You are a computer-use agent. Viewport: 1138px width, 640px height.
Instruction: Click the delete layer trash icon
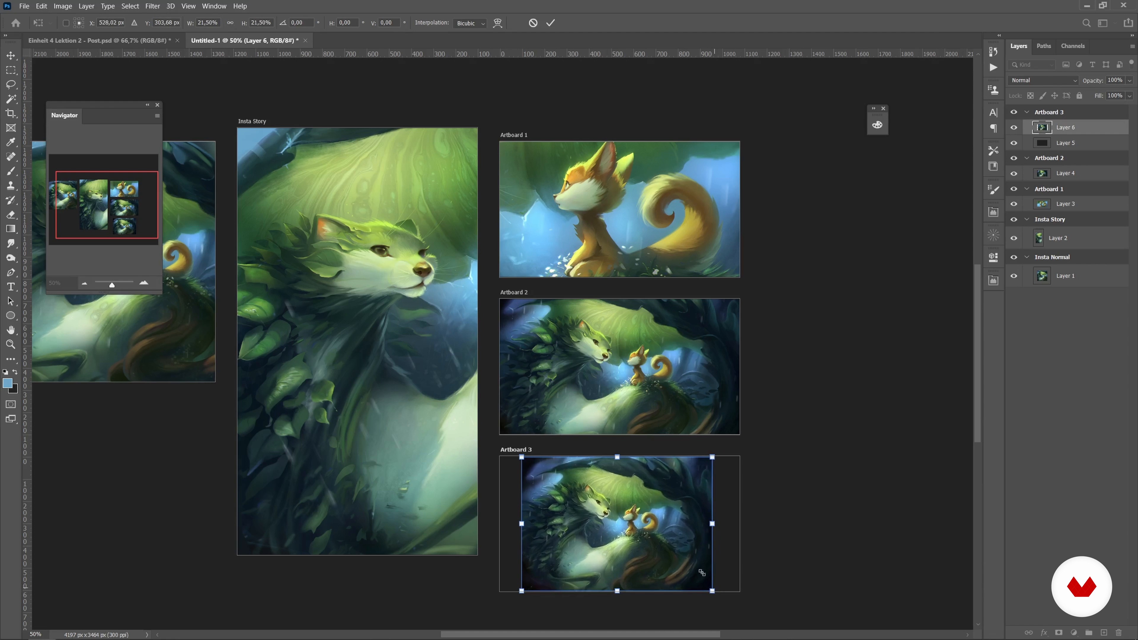point(1118,633)
